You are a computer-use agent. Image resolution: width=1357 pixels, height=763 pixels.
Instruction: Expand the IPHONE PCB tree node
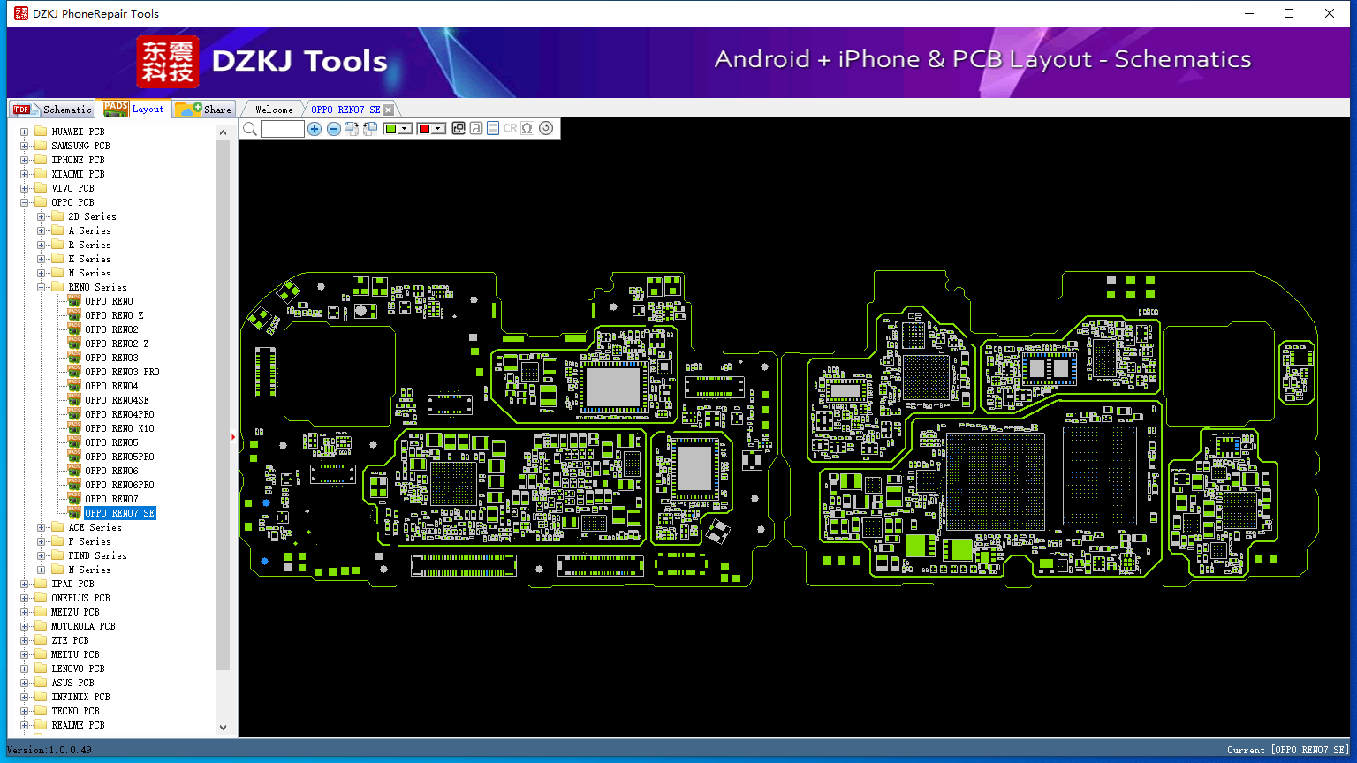24,160
